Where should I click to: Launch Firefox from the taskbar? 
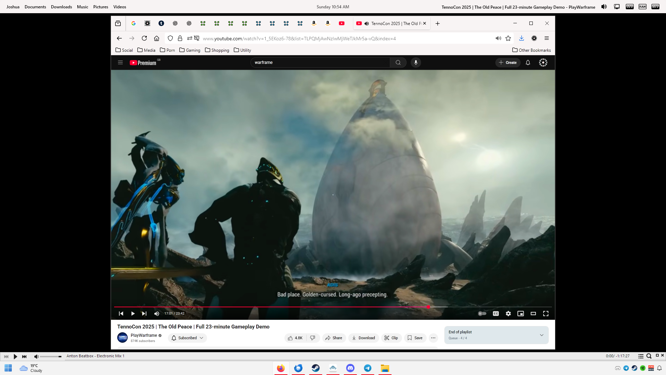point(281,368)
